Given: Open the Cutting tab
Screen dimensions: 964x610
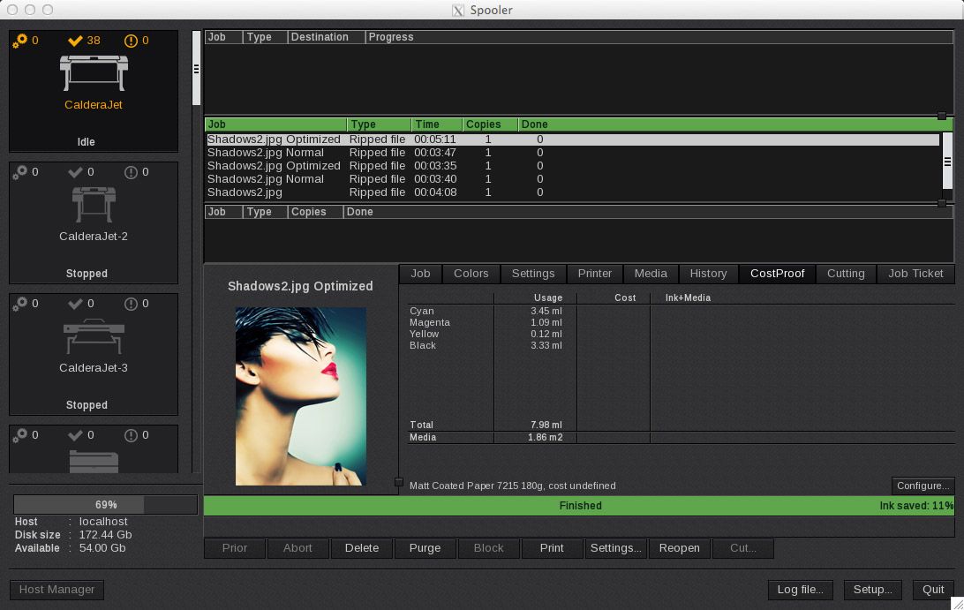Looking at the screenshot, I should (x=846, y=274).
